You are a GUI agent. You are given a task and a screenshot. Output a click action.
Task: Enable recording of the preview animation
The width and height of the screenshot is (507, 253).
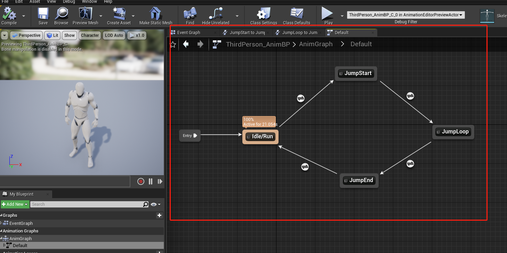pyautogui.click(x=140, y=181)
